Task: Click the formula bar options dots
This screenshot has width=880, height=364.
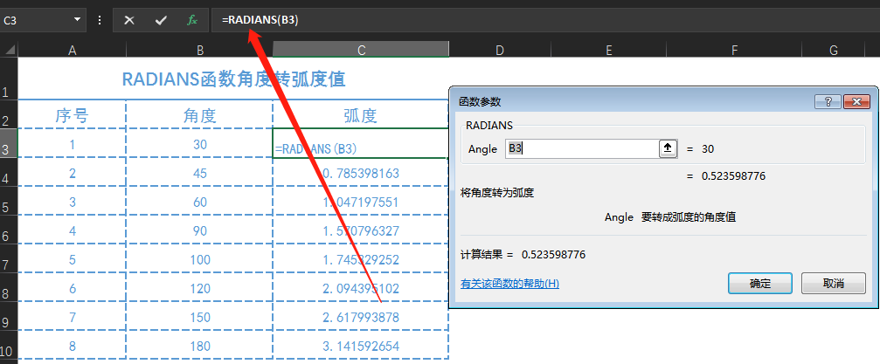Action: click(100, 20)
